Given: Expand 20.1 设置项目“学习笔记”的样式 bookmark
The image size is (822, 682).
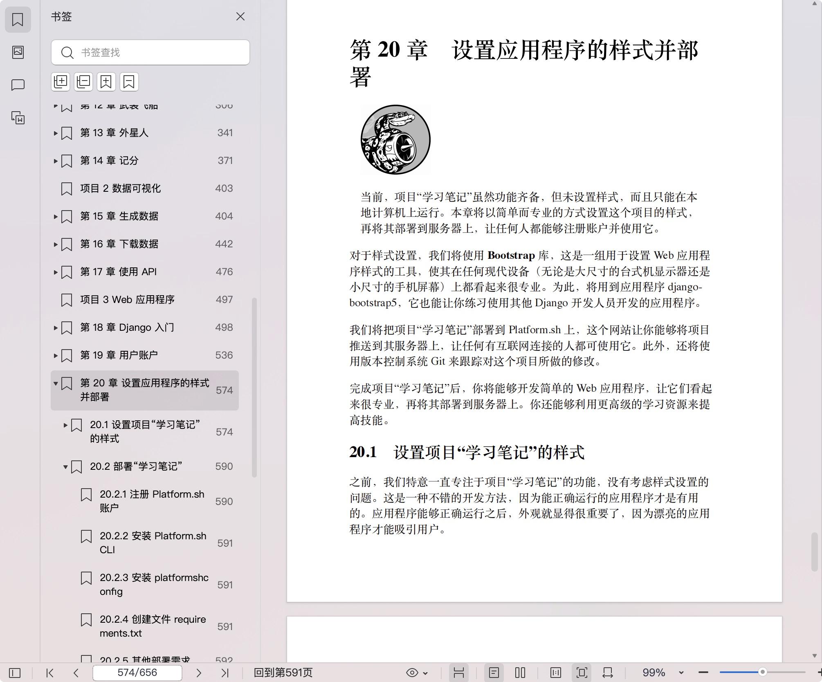Looking at the screenshot, I should pyautogui.click(x=65, y=425).
